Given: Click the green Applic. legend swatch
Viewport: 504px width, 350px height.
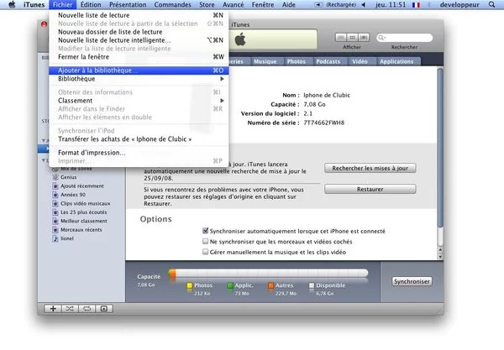Looking at the screenshot, I should pyautogui.click(x=230, y=285).
